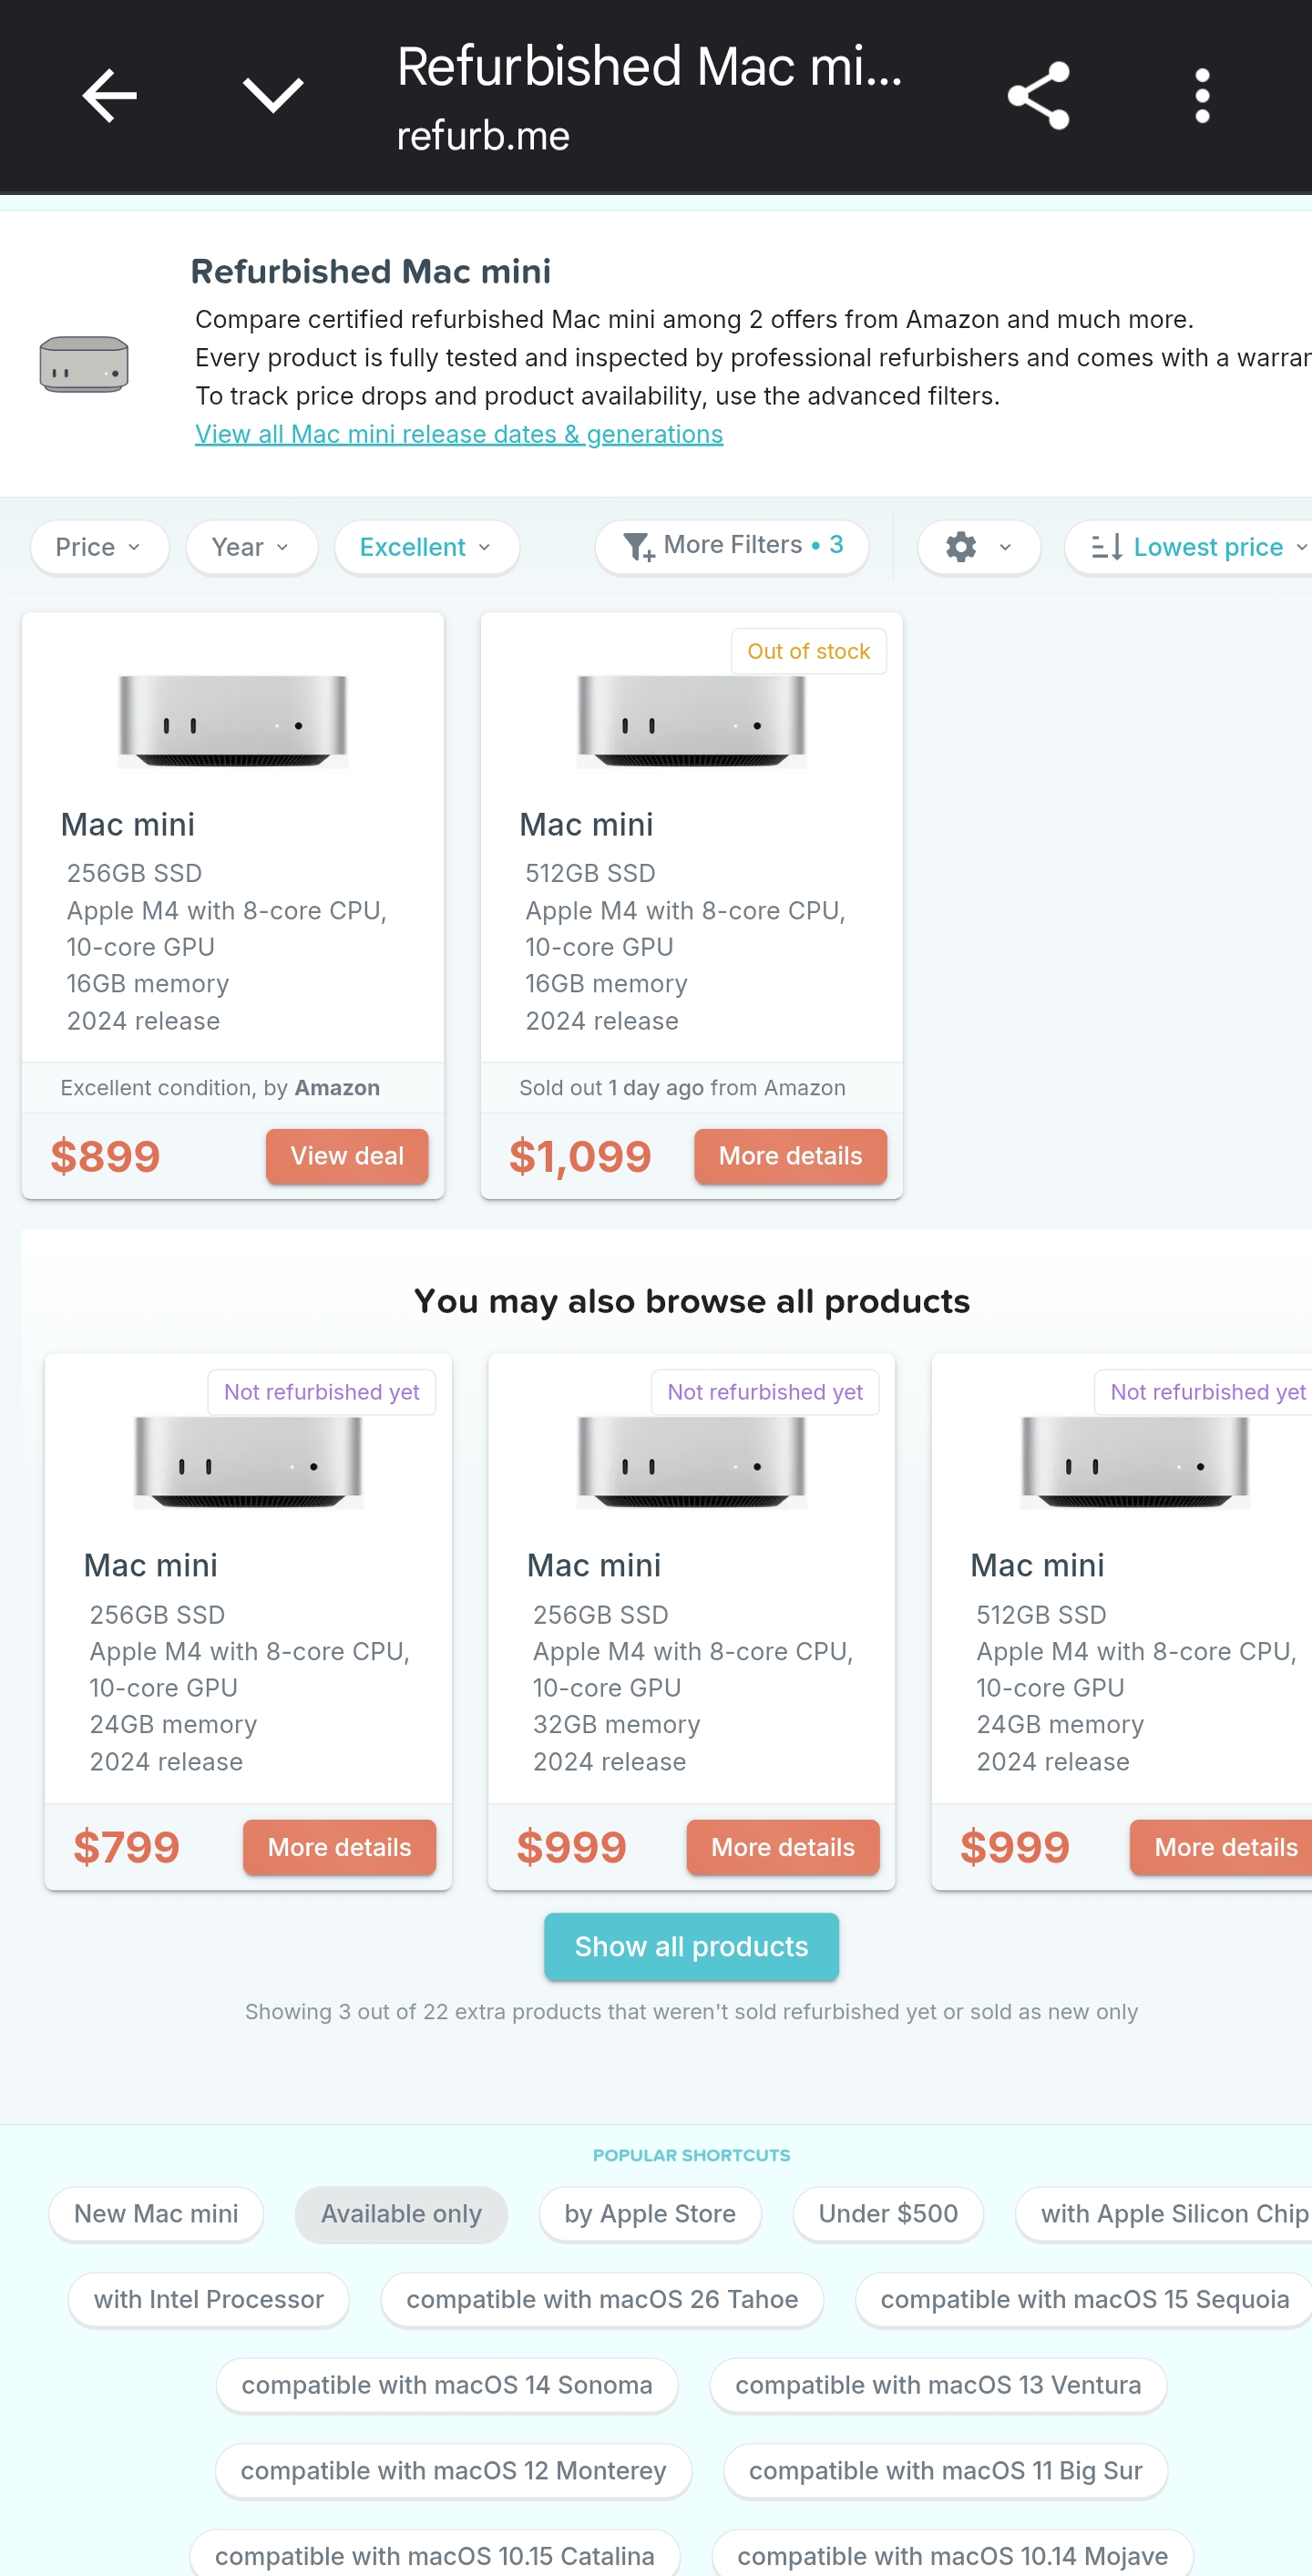This screenshot has width=1312, height=2576.
Task: Open the three-dot overflow menu
Action: [1202, 96]
